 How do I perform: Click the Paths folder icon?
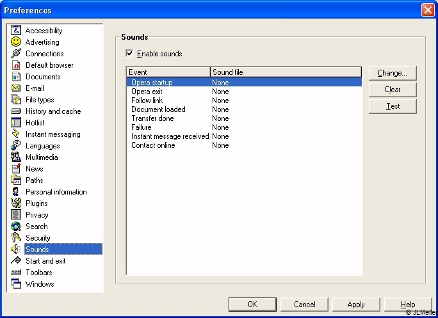(x=16, y=180)
